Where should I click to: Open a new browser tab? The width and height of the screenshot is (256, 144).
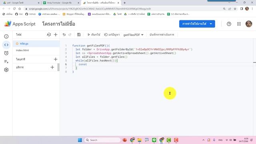pos(124,3)
